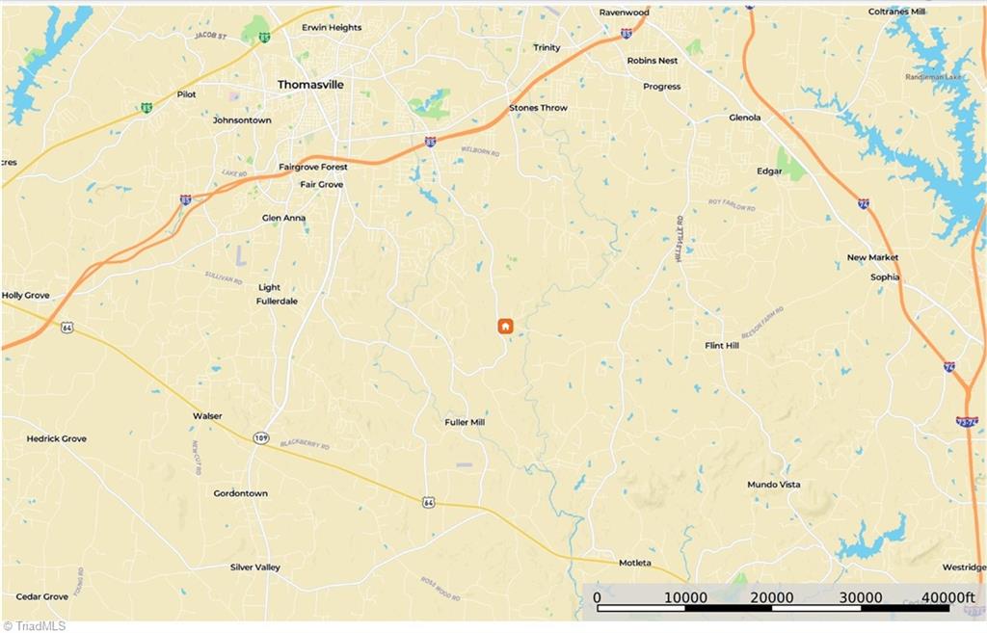Click the I-74 shield near Edgar
Viewport: 987px width, 633px height.
[864, 203]
